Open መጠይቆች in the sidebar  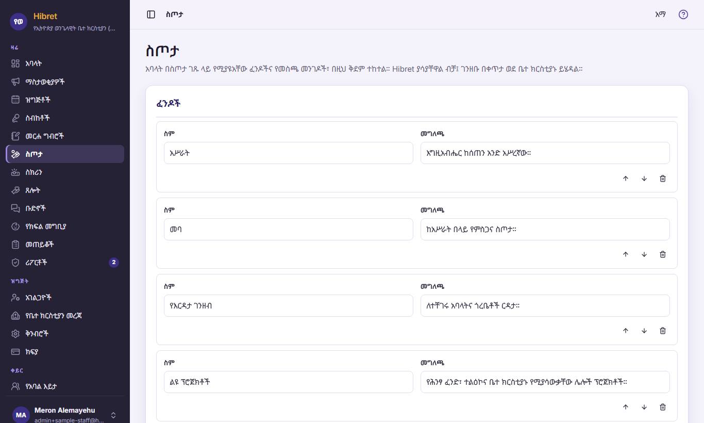click(x=65, y=244)
